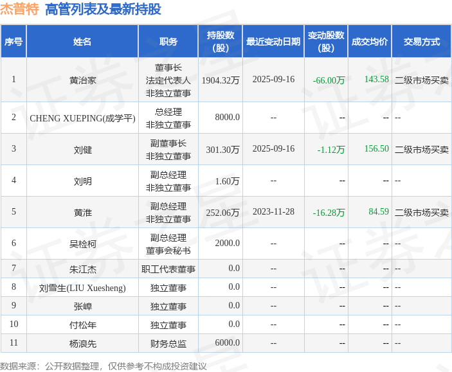Click row number 5
Viewport: 452px width, 372px height.
14,211
